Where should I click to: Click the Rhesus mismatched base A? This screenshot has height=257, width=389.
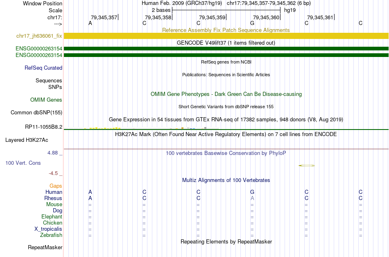252,198
